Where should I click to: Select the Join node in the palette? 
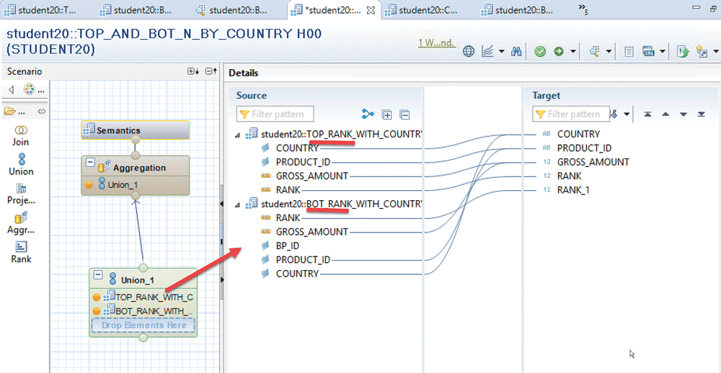[x=21, y=135]
